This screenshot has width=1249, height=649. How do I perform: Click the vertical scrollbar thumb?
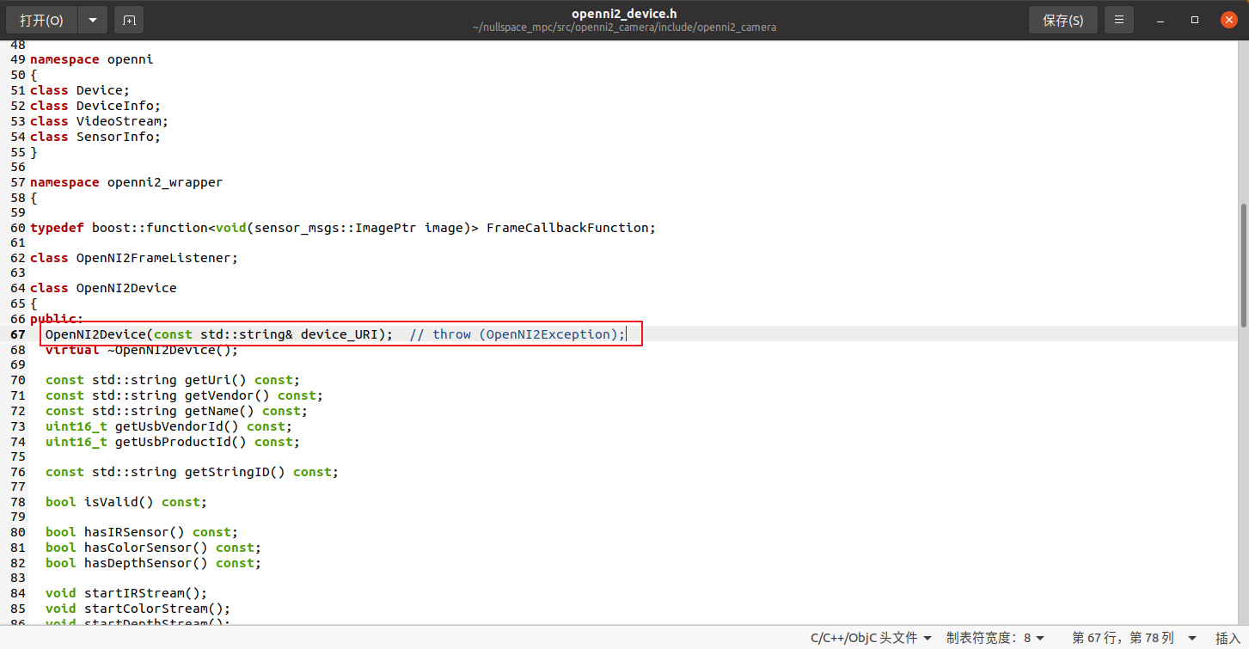1244,265
